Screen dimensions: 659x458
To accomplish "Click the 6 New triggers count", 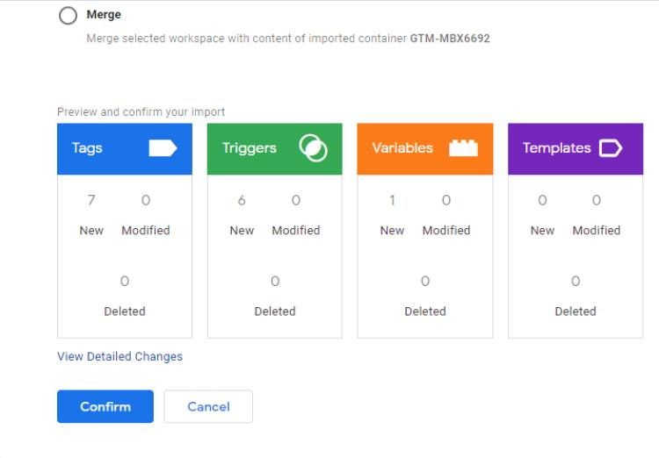I will [x=242, y=201].
